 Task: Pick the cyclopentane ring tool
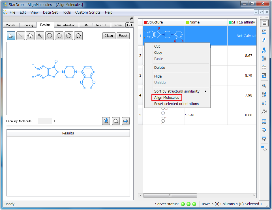coord(78,36)
